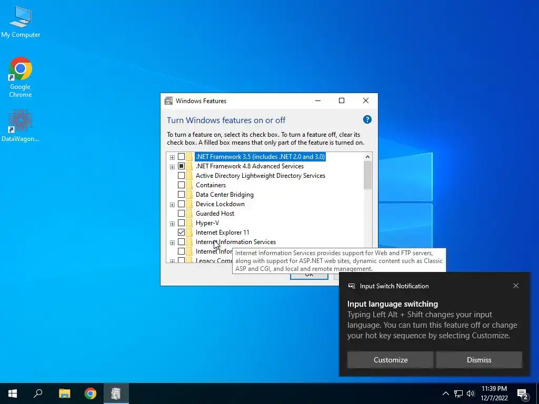Expand Internet Information Services node
The image size is (539, 404).
coord(172,243)
